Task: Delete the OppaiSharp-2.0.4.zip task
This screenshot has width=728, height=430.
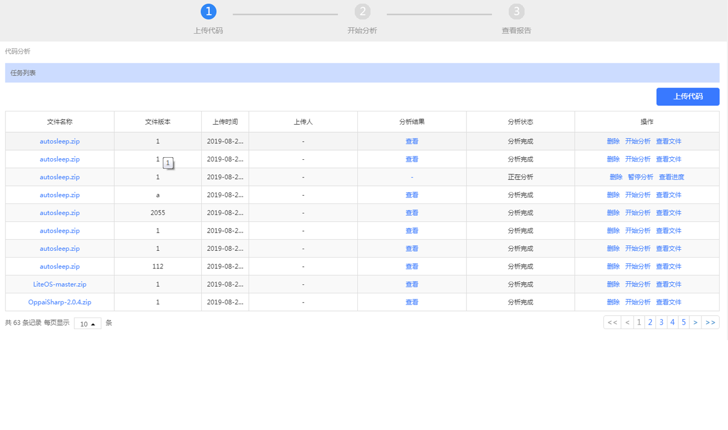Action: 613,302
